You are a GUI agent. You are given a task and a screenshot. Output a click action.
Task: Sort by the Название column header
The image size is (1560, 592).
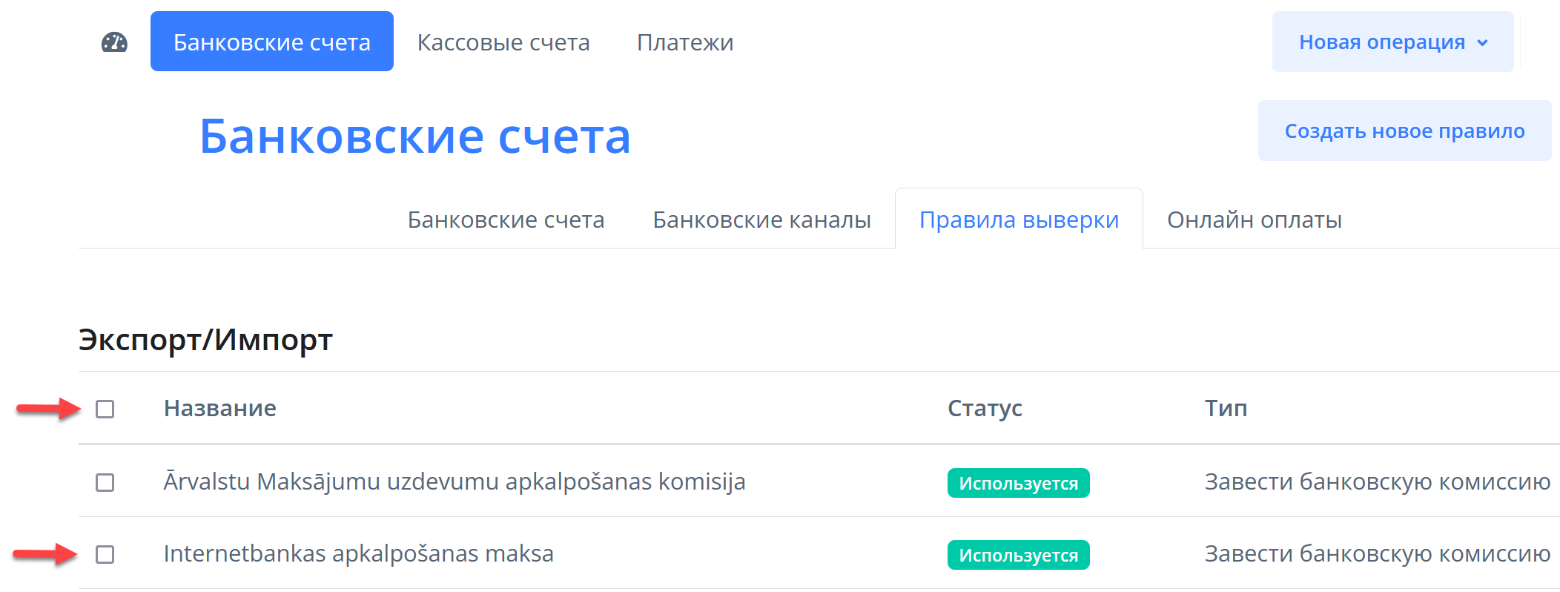219,408
